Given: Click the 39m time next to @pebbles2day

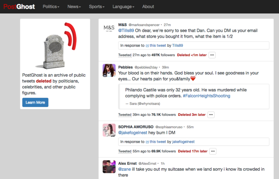Looking at the screenshot, I should point(165,67).
